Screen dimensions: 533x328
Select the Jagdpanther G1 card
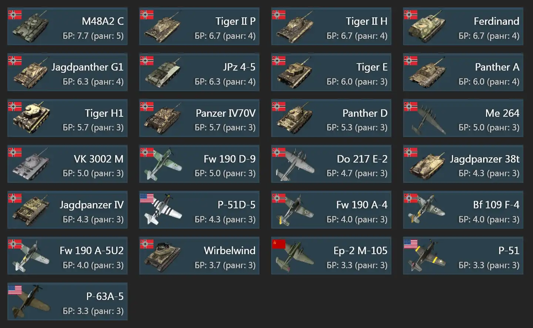coord(67,72)
